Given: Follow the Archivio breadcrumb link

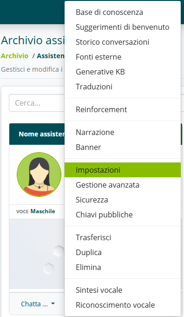Looking at the screenshot, I should (14, 56).
